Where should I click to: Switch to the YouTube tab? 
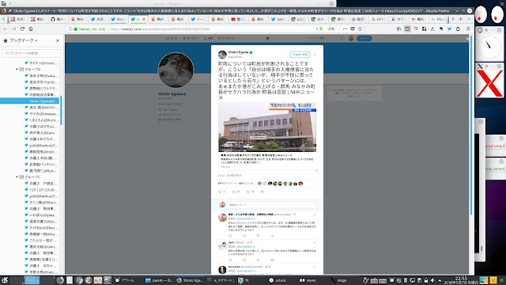239,19
